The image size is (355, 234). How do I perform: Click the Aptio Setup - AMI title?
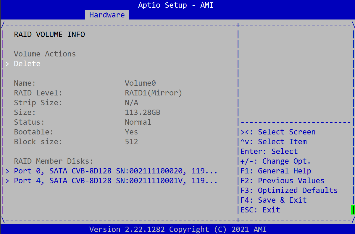176,5
